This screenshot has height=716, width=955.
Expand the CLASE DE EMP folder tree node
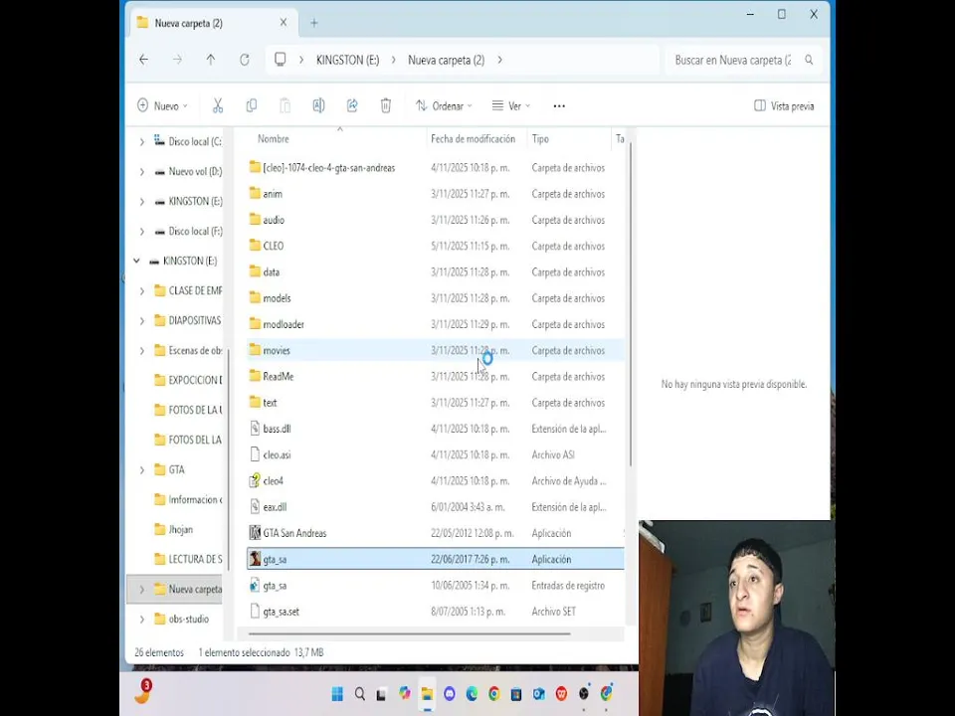(x=142, y=291)
